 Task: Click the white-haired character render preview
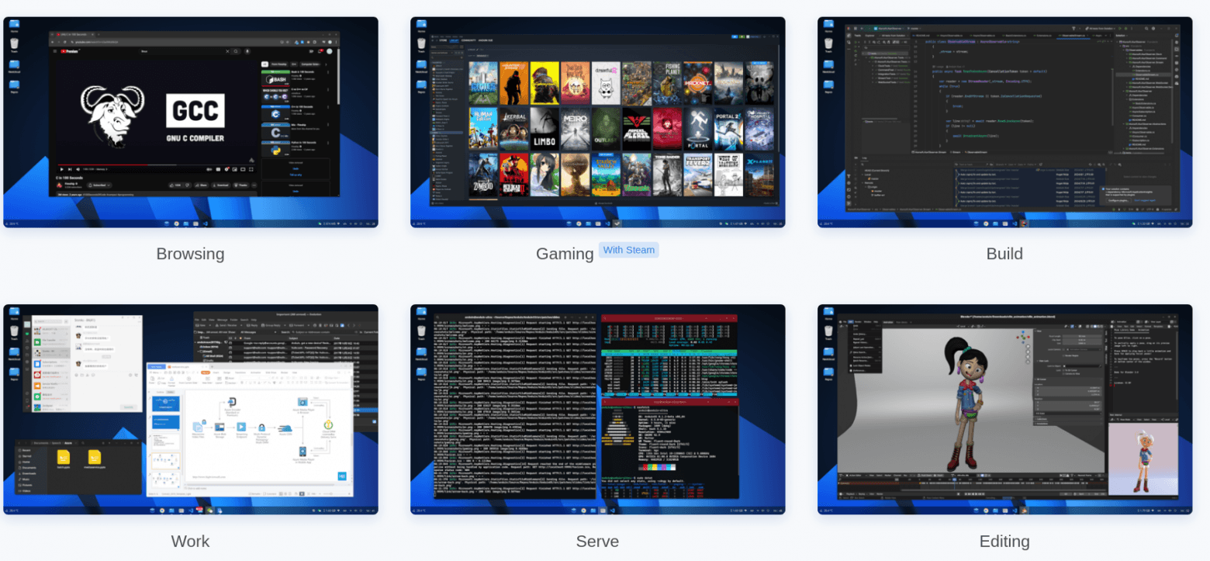coord(1144,459)
